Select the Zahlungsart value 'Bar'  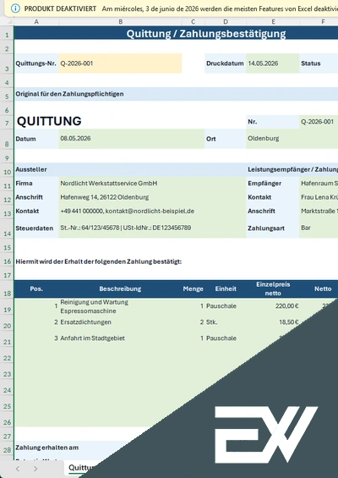pyautogui.click(x=319, y=228)
